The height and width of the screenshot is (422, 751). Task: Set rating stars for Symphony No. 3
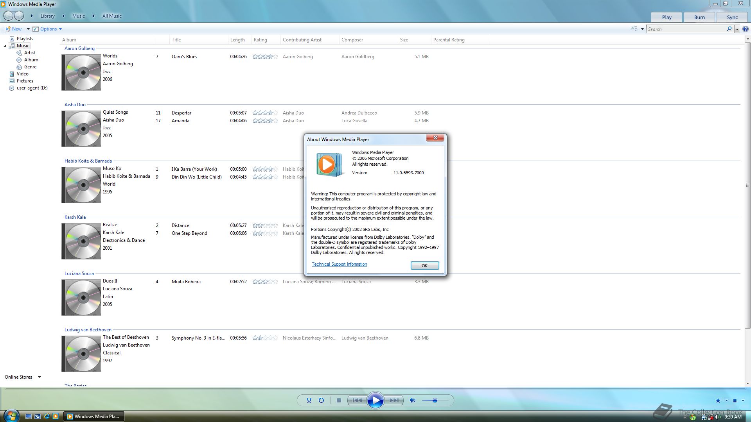click(x=265, y=338)
